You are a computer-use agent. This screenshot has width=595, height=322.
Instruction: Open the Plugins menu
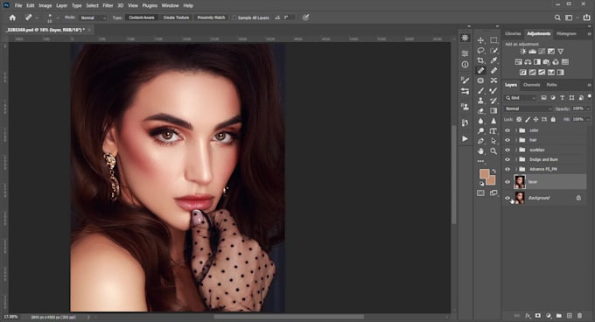click(x=150, y=6)
